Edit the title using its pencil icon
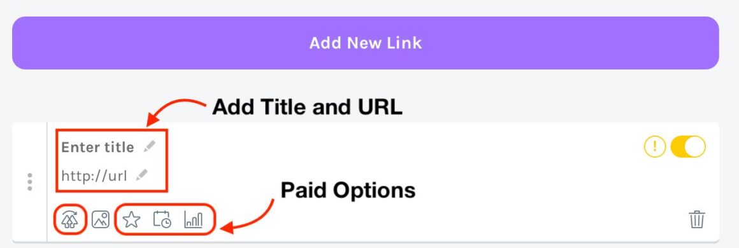The height and width of the screenshot is (248, 739). (150, 146)
